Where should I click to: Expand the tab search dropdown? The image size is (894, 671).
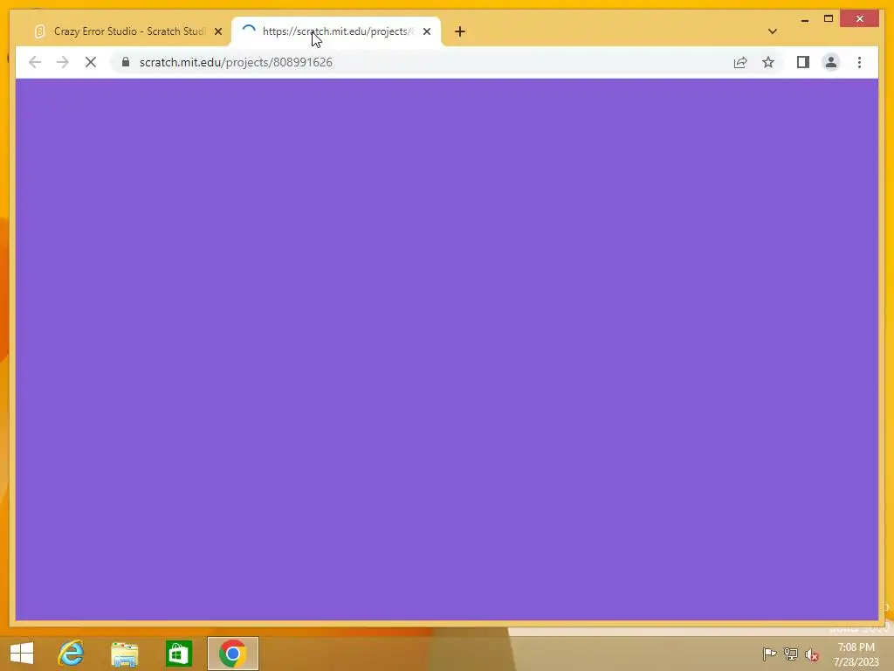click(773, 31)
